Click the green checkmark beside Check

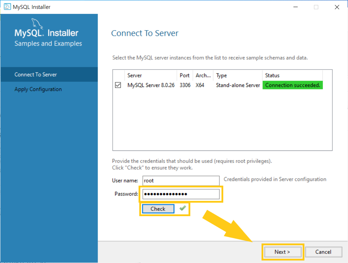click(x=183, y=208)
